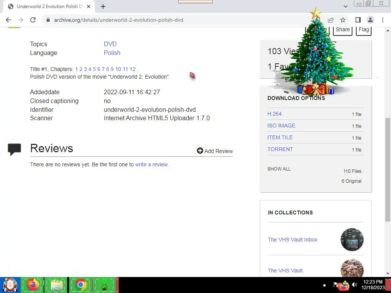The width and height of the screenshot is (391, 293).
Task: Bookmark this page with the star icon
Action: click(x=343, y=20)
